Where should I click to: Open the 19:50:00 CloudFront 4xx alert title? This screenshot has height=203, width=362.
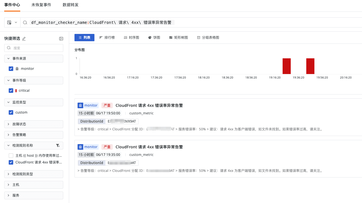tap(149, 105)
